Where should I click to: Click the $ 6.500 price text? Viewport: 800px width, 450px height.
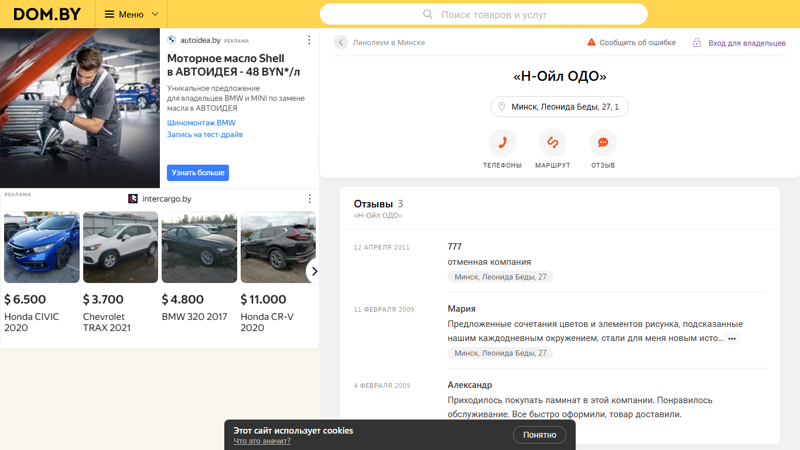pyautogui.click(x=25, y=299)
